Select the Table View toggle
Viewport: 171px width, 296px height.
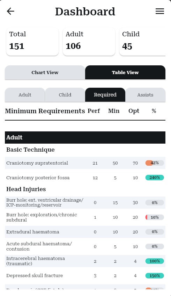tap(125, 72)
